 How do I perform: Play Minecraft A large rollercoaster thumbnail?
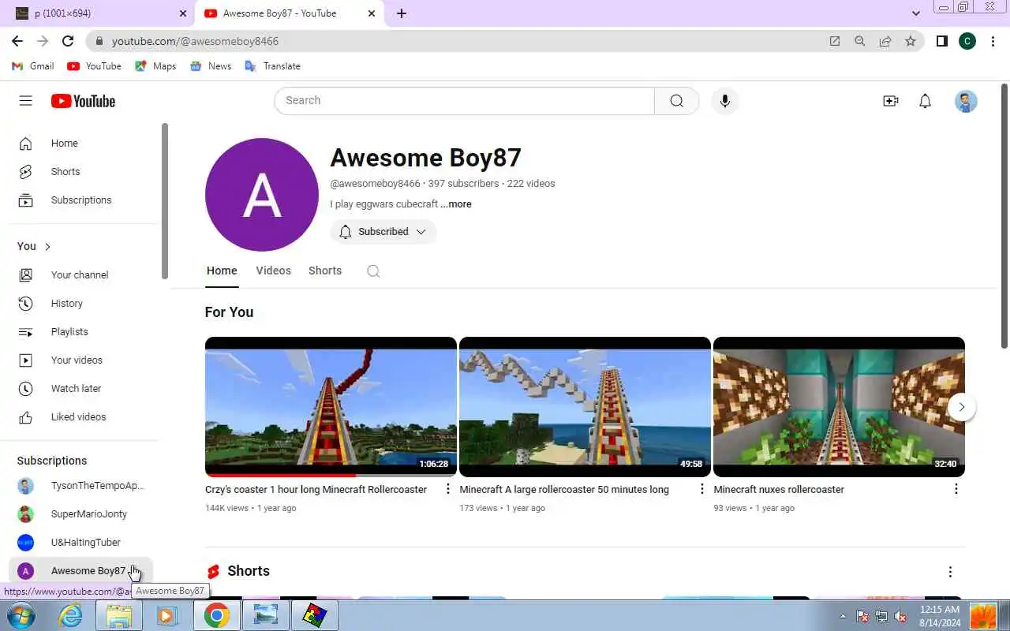(585, 407)
